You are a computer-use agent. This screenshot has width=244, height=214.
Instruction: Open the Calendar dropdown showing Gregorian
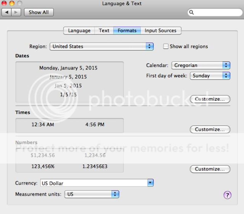point(201,65)
